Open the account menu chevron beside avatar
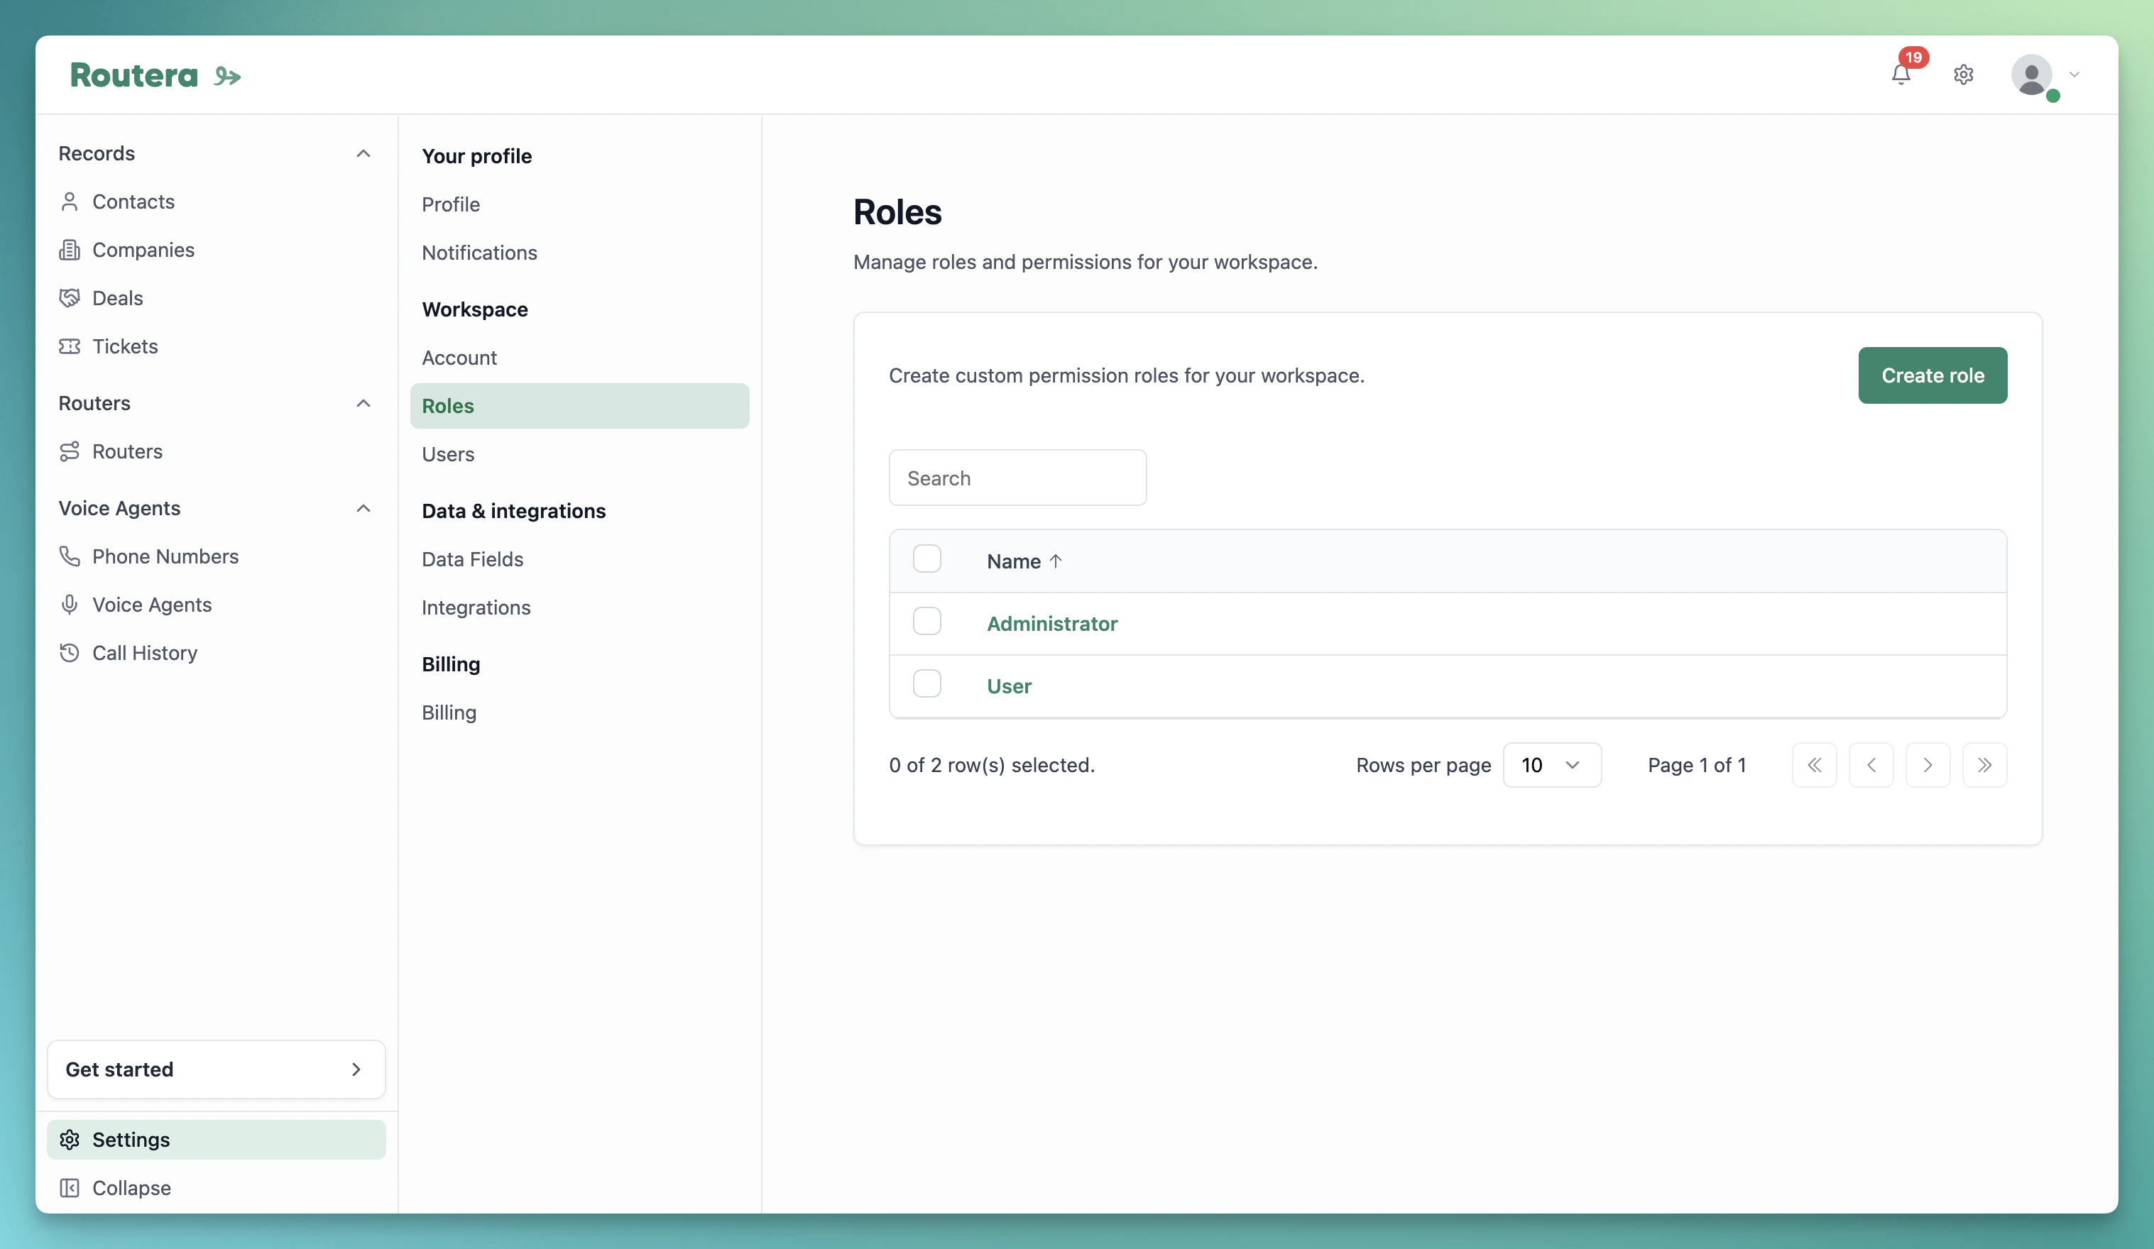 pos(2074,75)
